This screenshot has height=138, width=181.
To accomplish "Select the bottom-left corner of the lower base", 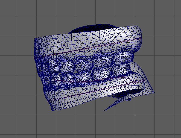I will (52, 109).
